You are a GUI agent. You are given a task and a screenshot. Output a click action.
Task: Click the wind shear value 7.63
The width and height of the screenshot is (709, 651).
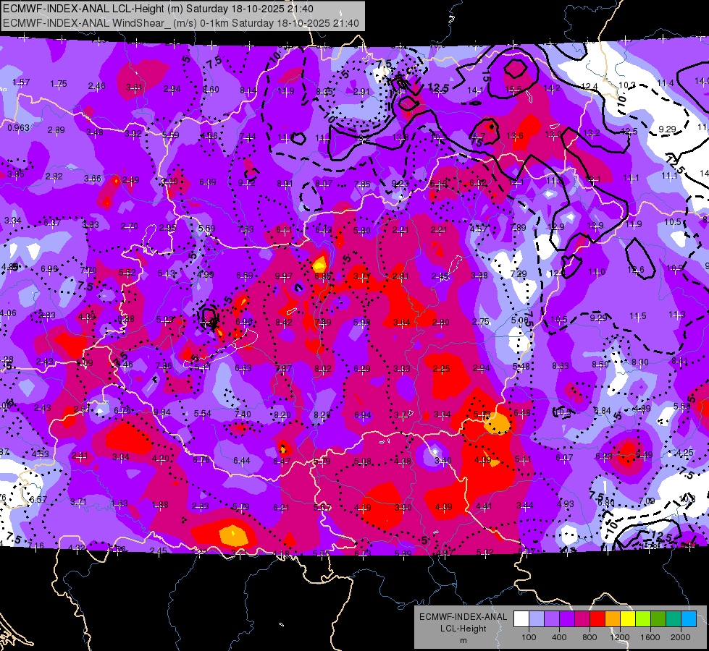pyautogui.click(x=246, y=229)
